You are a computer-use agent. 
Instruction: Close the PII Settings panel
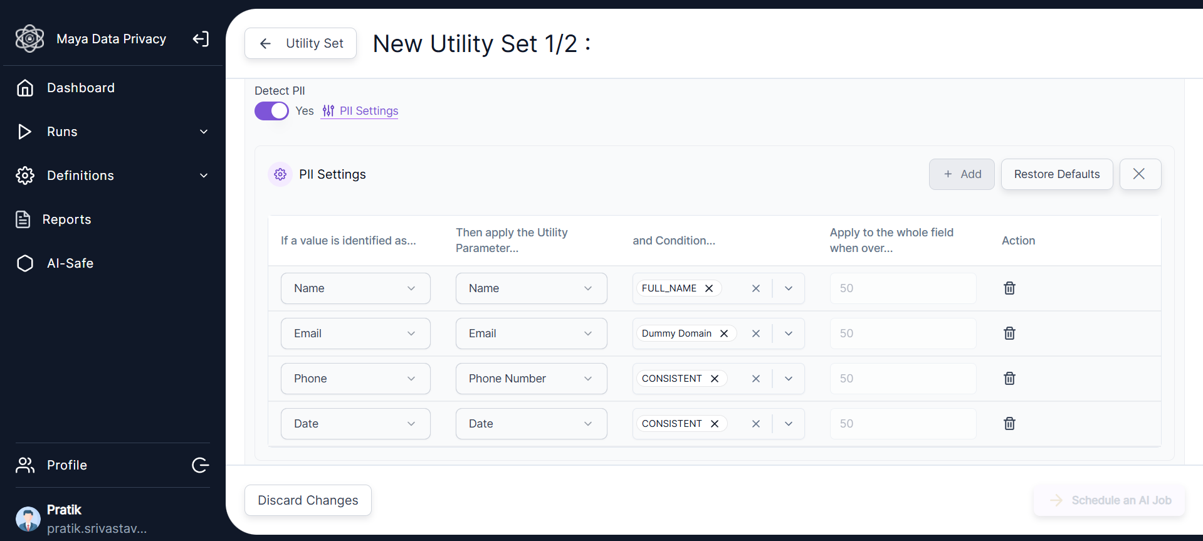pos(1139,174)
